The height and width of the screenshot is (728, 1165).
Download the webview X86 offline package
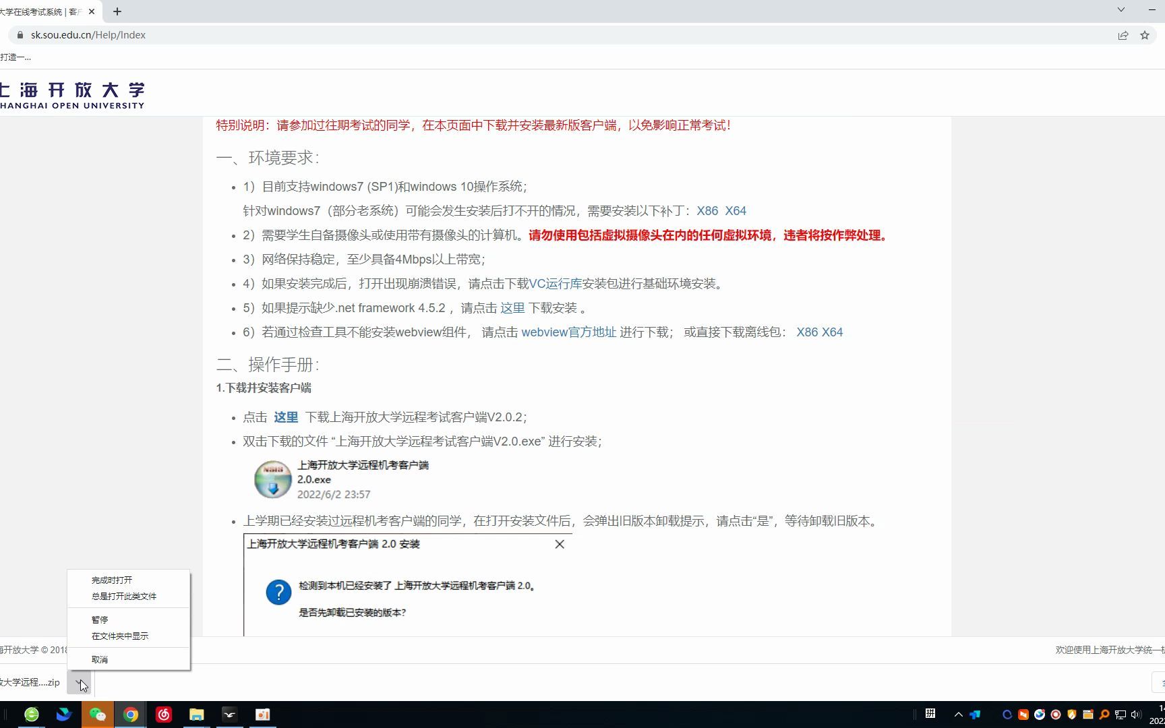pos(807,332)
